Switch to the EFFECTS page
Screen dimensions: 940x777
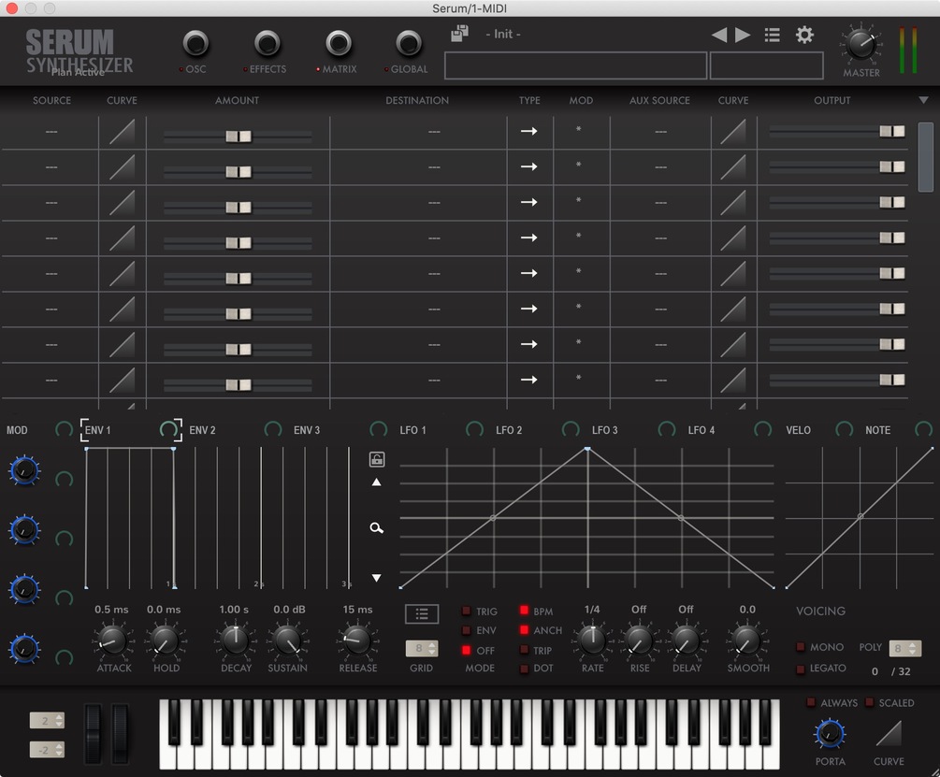pos(267,44)
